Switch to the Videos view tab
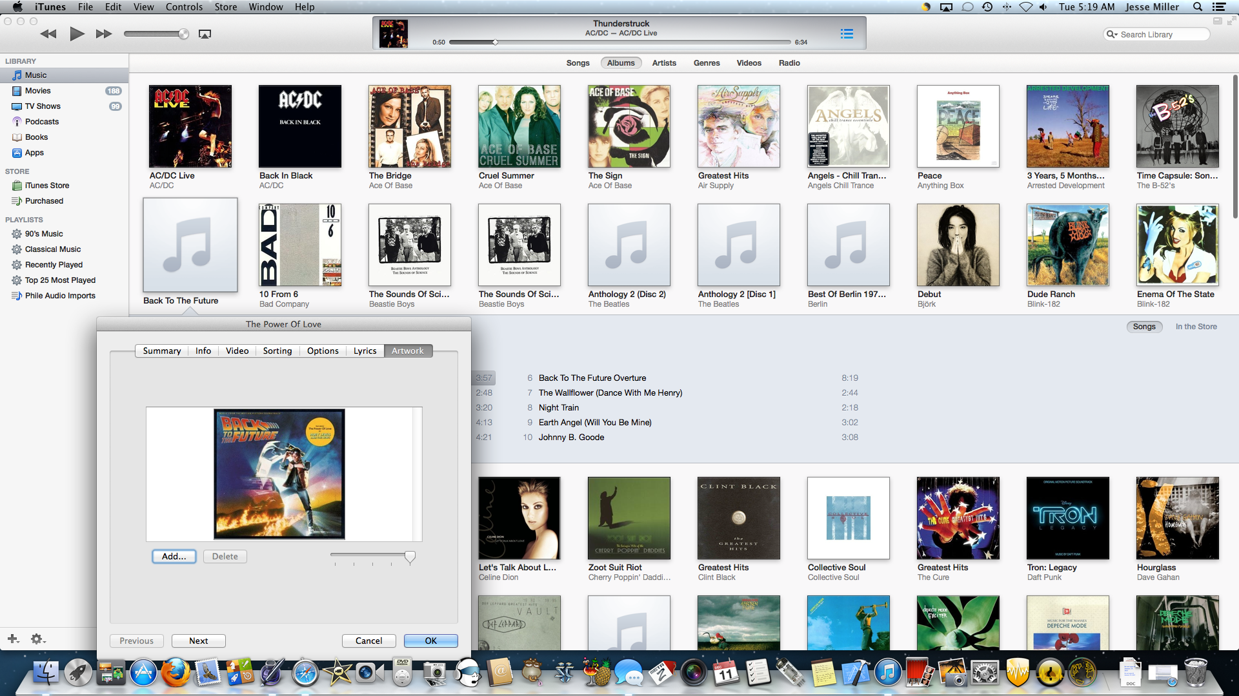 click(x=749, y=63)
